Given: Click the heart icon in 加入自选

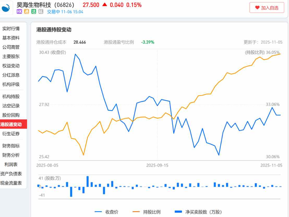Looking at the screenshot, I should [257, 8].
